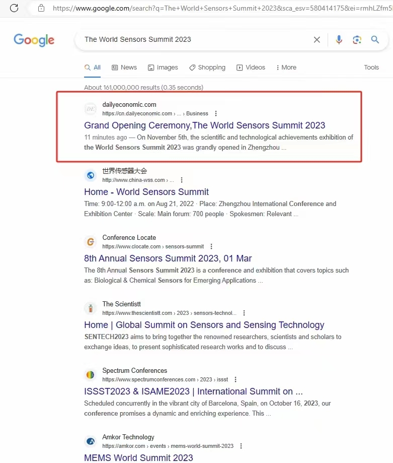Open three-dot menu for dailyeconomic.com result

216,113
